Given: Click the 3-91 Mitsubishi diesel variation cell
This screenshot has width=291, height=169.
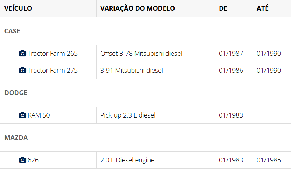Looking at the screenshot, I should 132,71.
